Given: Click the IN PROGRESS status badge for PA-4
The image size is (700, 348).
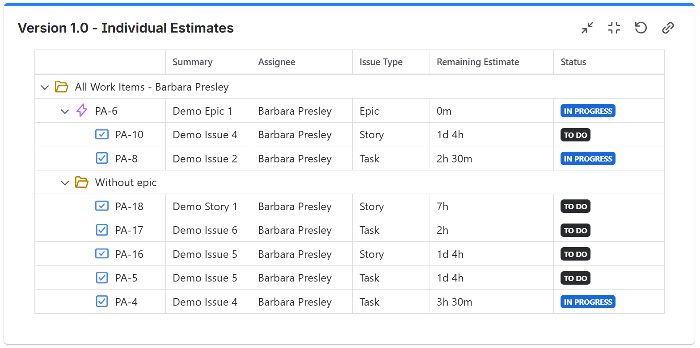Looking at the screenshot, I should (x=588, y=302).
